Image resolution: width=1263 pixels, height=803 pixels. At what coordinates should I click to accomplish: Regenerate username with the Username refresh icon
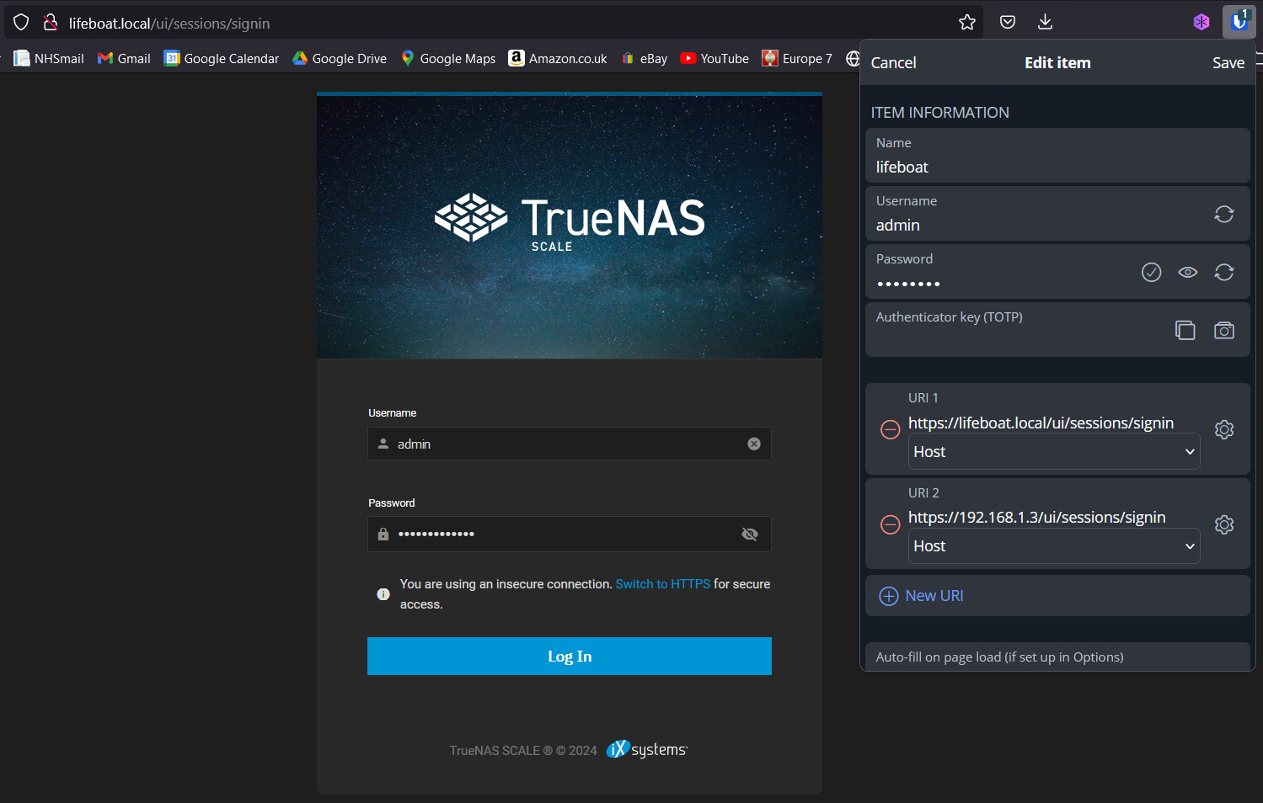pos(1224,214)
